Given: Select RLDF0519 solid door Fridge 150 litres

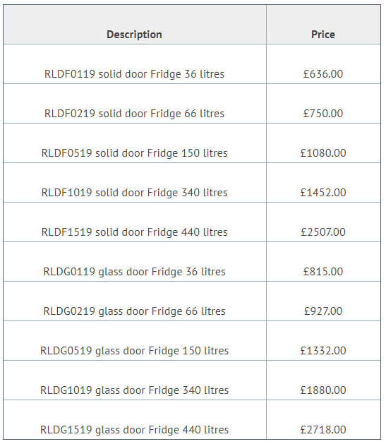Looking at the screenshot, I should [134, 153].
